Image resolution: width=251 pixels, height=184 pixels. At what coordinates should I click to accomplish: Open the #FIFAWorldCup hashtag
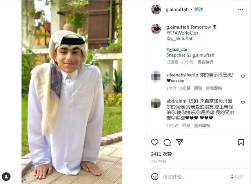182,33
